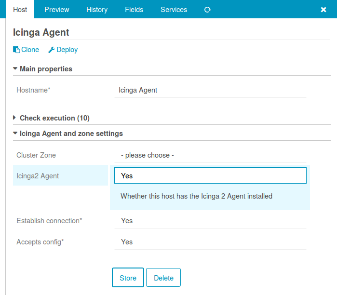Close the host panel with the X icon
Screen dimensions: 337x295
point(323,10)
